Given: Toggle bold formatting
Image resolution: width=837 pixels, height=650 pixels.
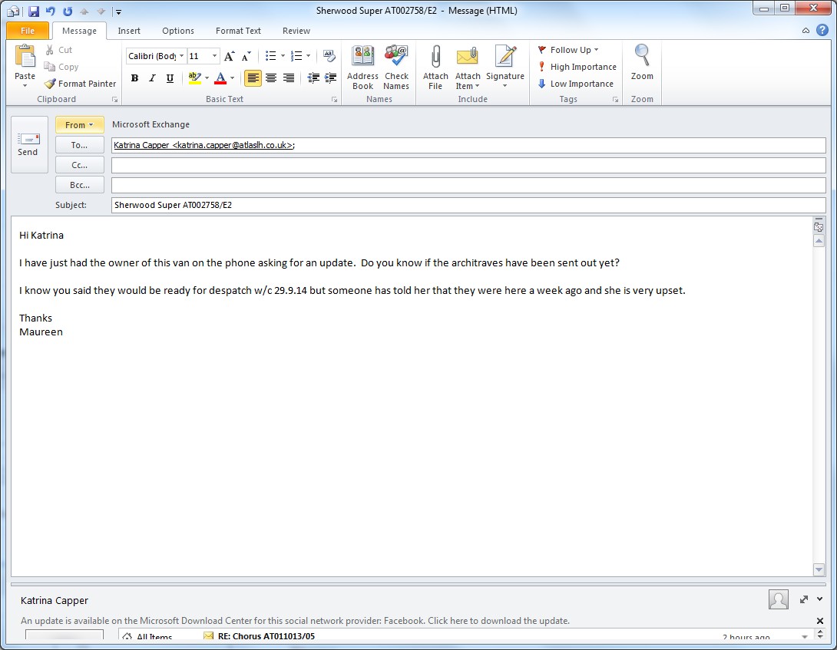Looking at the screenshot, I should tap(134, 78).
